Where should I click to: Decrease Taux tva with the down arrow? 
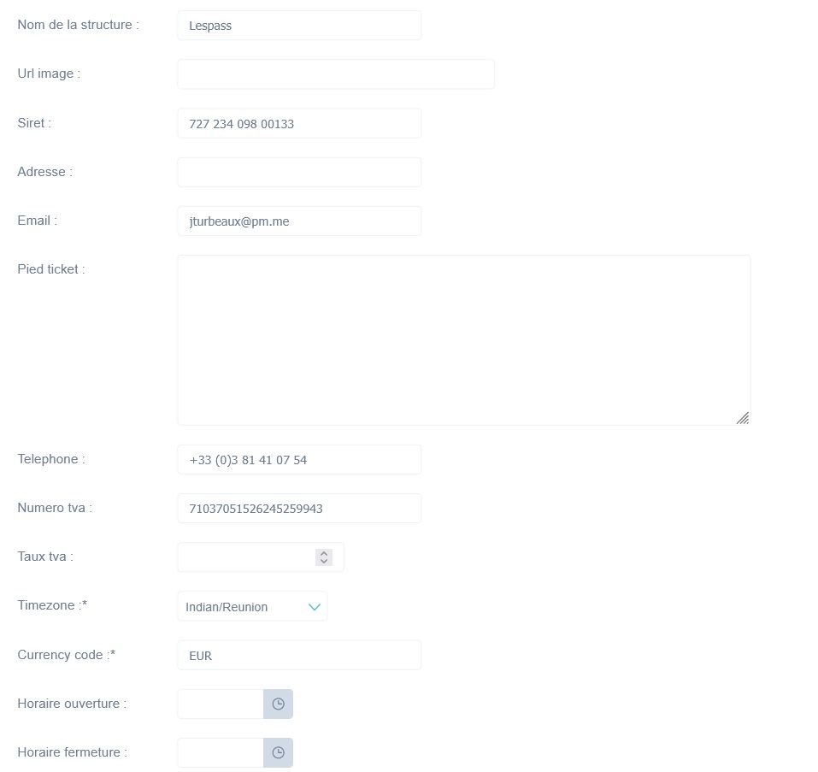point(324,561)
